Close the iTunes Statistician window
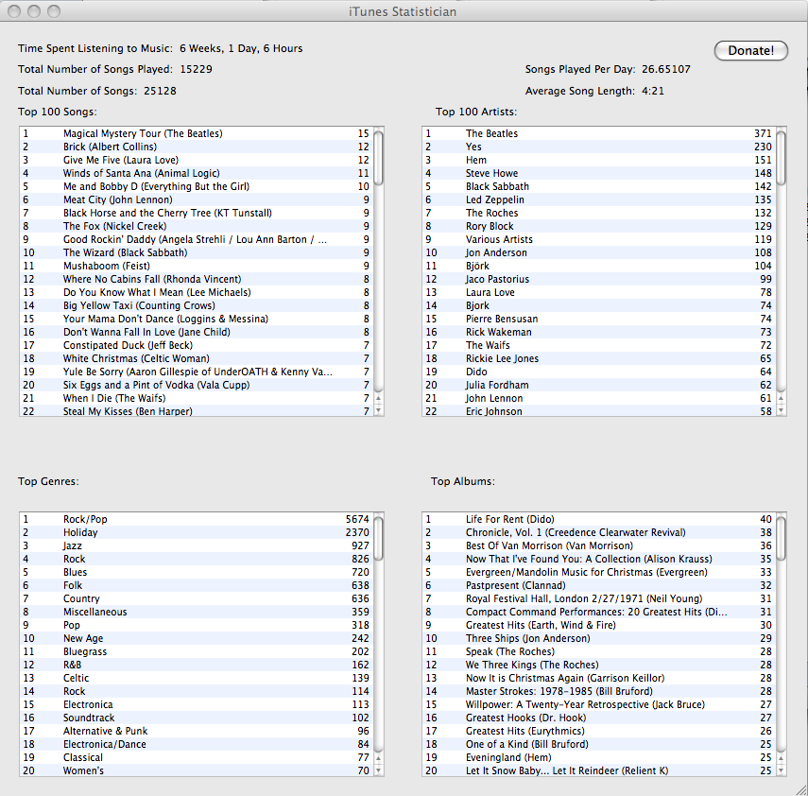Viewport: 808px width, 796px height. tap(14, 10)
